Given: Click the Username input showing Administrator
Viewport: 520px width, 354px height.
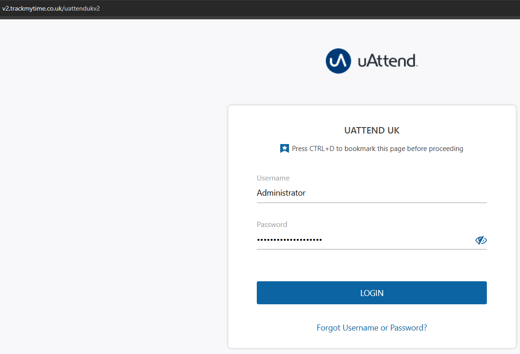Looking at the screenshot, I should point(322,193).
